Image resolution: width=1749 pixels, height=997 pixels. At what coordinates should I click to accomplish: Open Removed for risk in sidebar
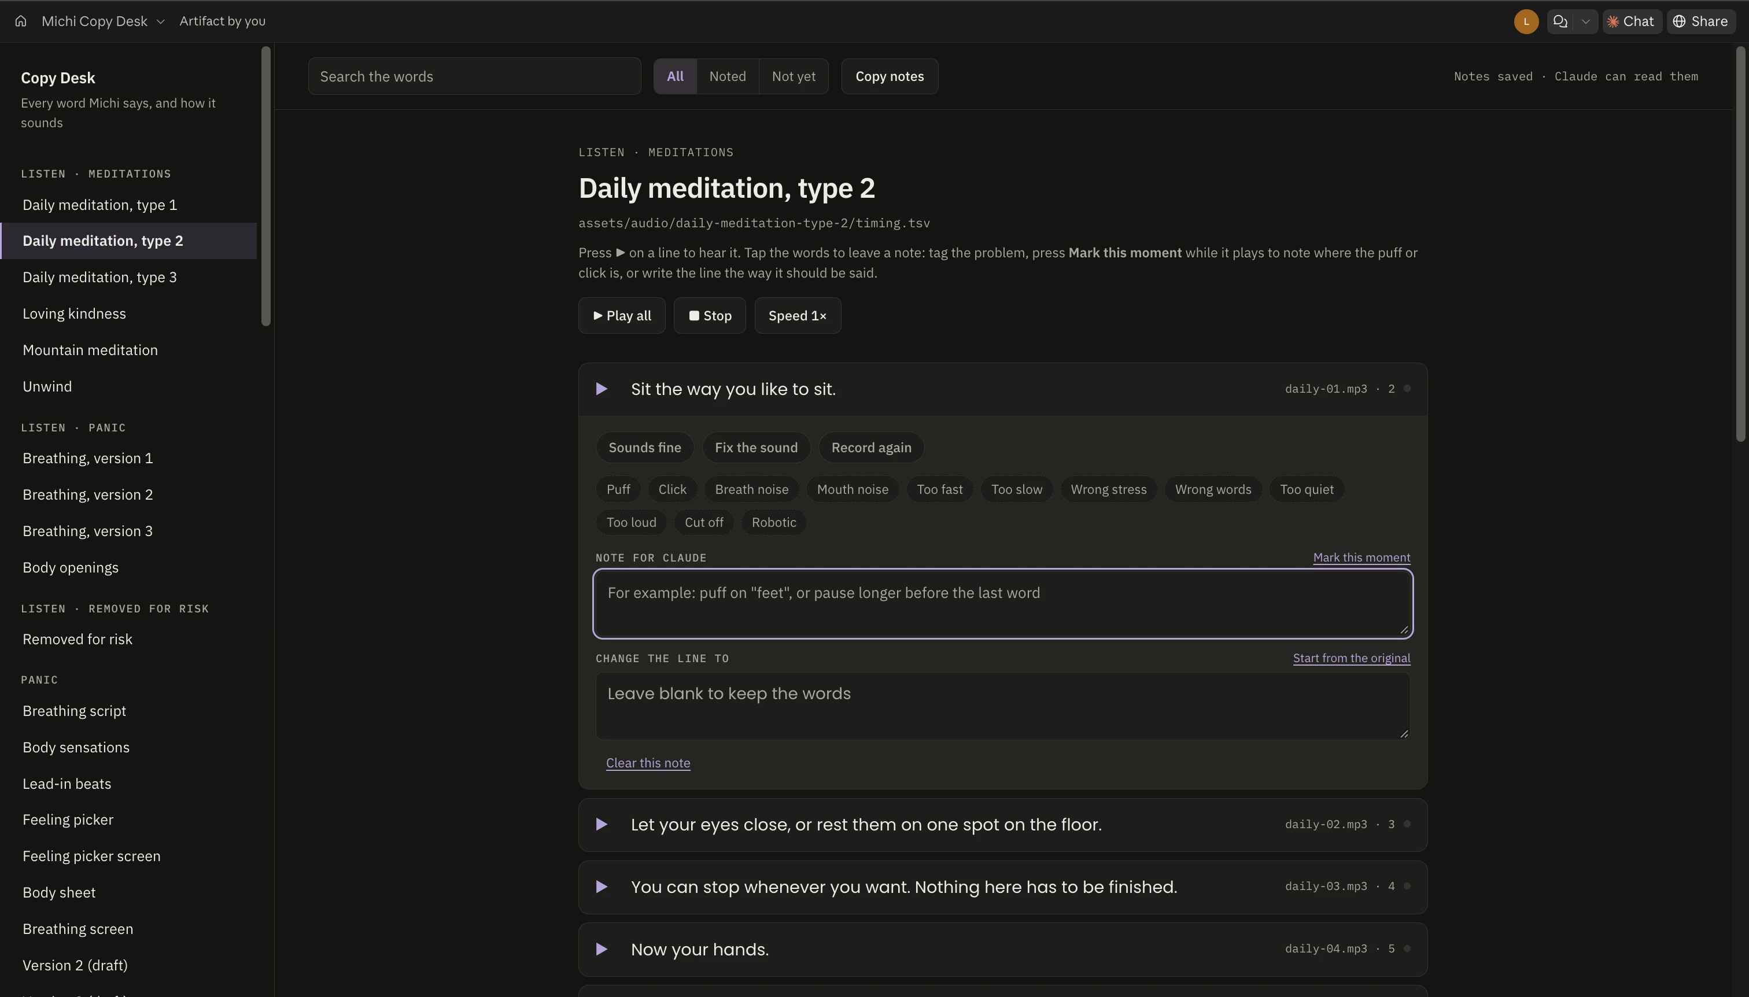coord(129,639)
